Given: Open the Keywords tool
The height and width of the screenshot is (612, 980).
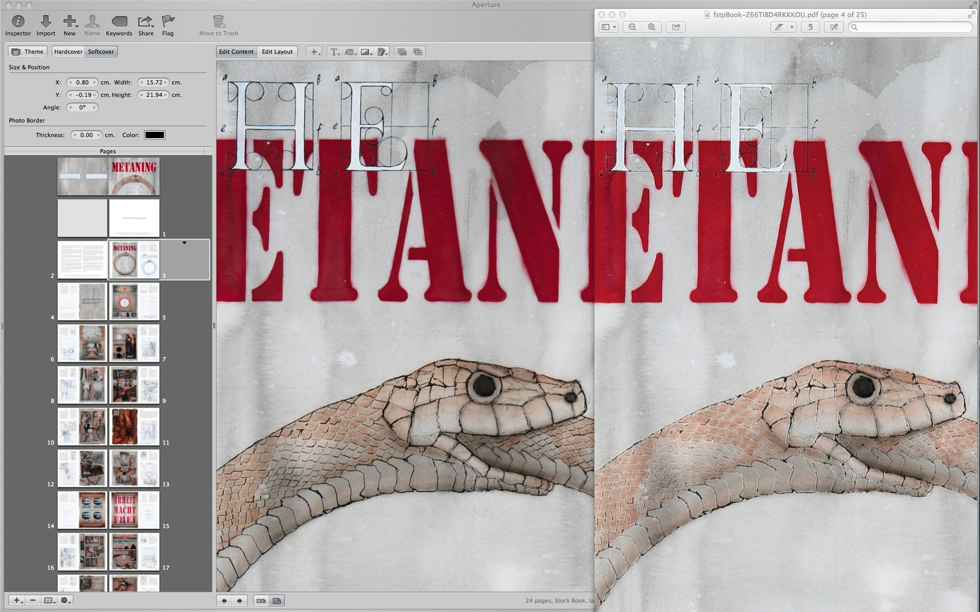Looking at the screenshot, I should pos(119,25).
